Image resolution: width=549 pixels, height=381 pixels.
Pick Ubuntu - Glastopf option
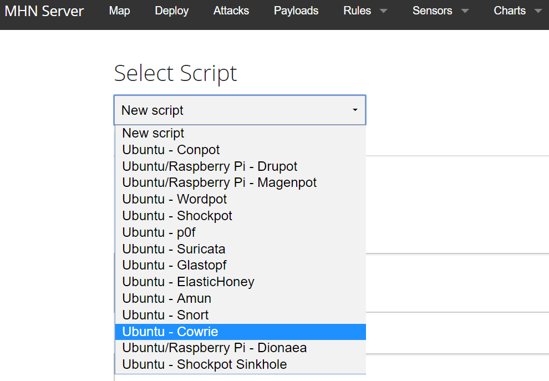(175, 265)
